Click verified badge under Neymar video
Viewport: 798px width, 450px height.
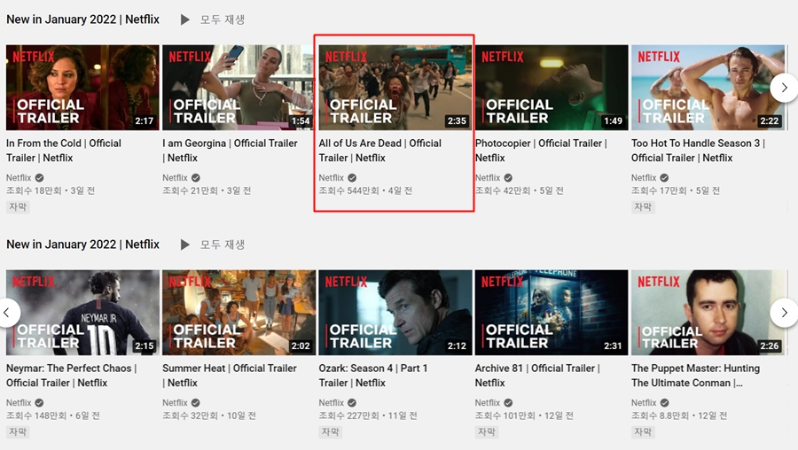tap(39, 403)
